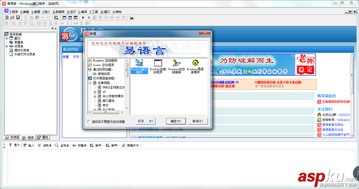Image resolution: width=359 pixels, height=189 pixels.
Task: Open the T.工具 menu
Action: tap(94, 12)
